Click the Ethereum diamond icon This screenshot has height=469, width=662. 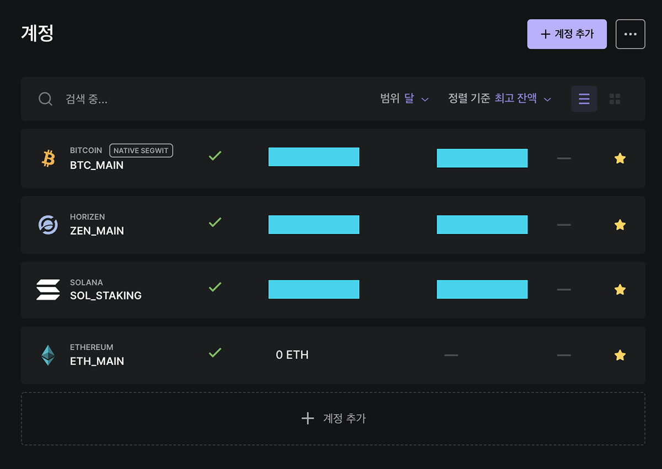coord(48,355)
